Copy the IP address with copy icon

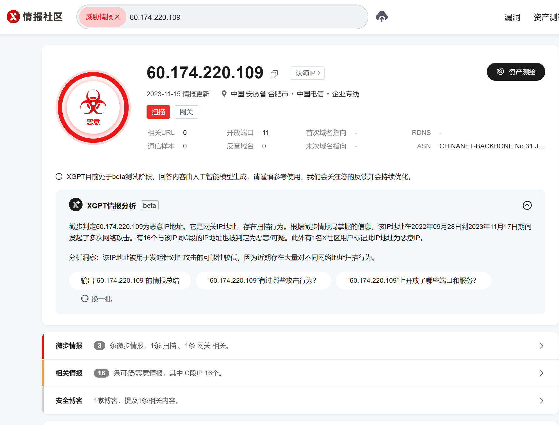274,73
